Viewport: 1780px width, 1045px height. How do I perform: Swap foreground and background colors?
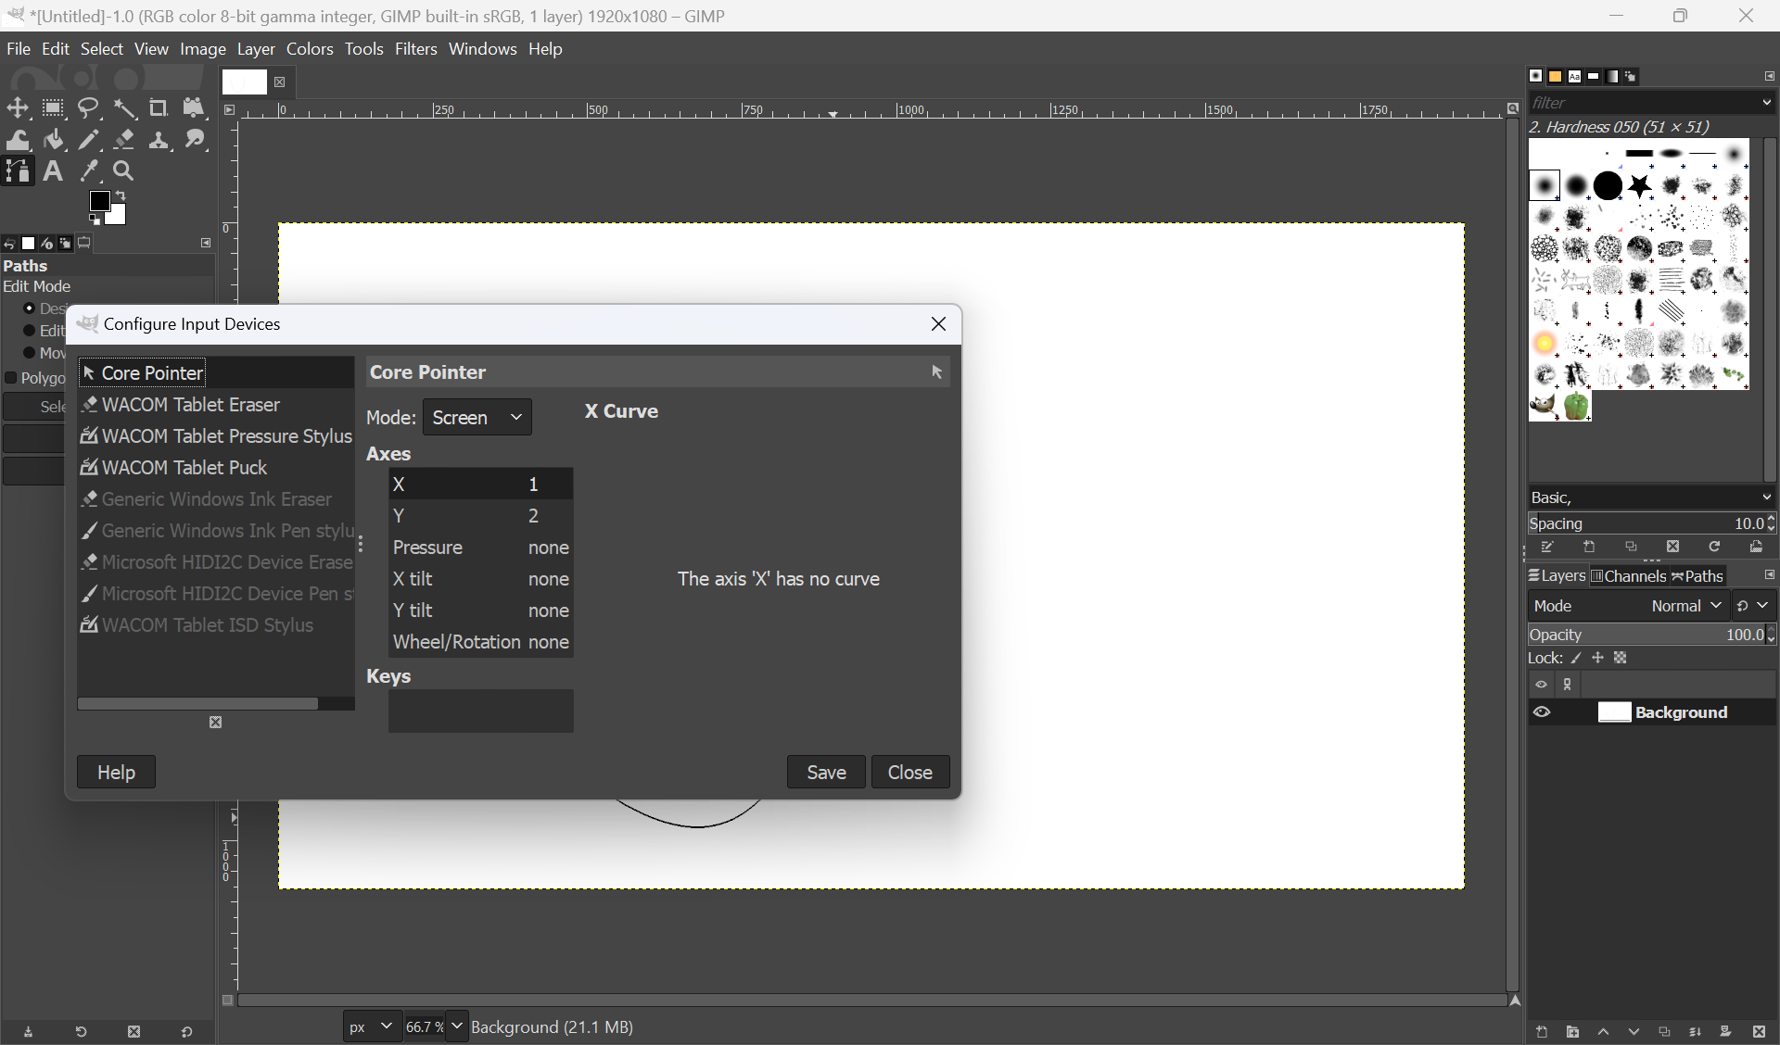121,195
